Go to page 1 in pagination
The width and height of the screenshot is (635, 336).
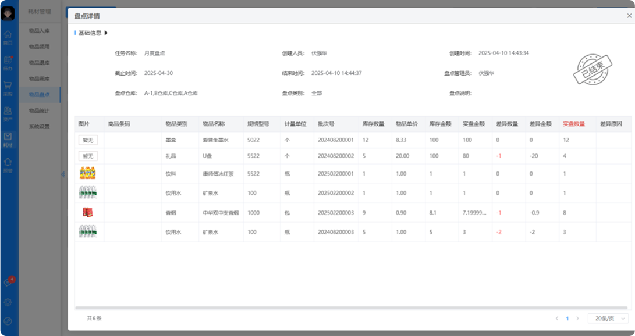567,319
